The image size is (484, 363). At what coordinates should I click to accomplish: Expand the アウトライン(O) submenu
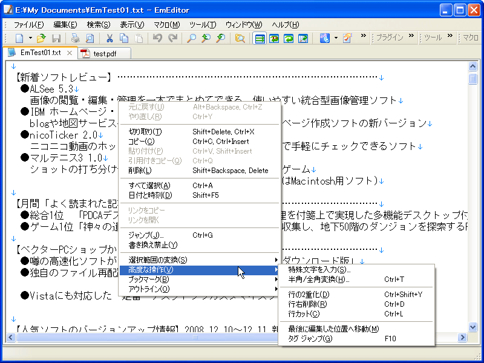[200, 289]
